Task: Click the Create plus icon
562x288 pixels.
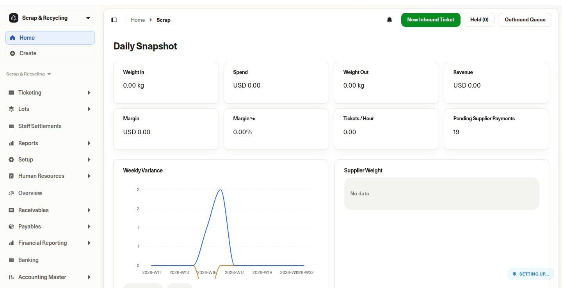Action: 12,53
